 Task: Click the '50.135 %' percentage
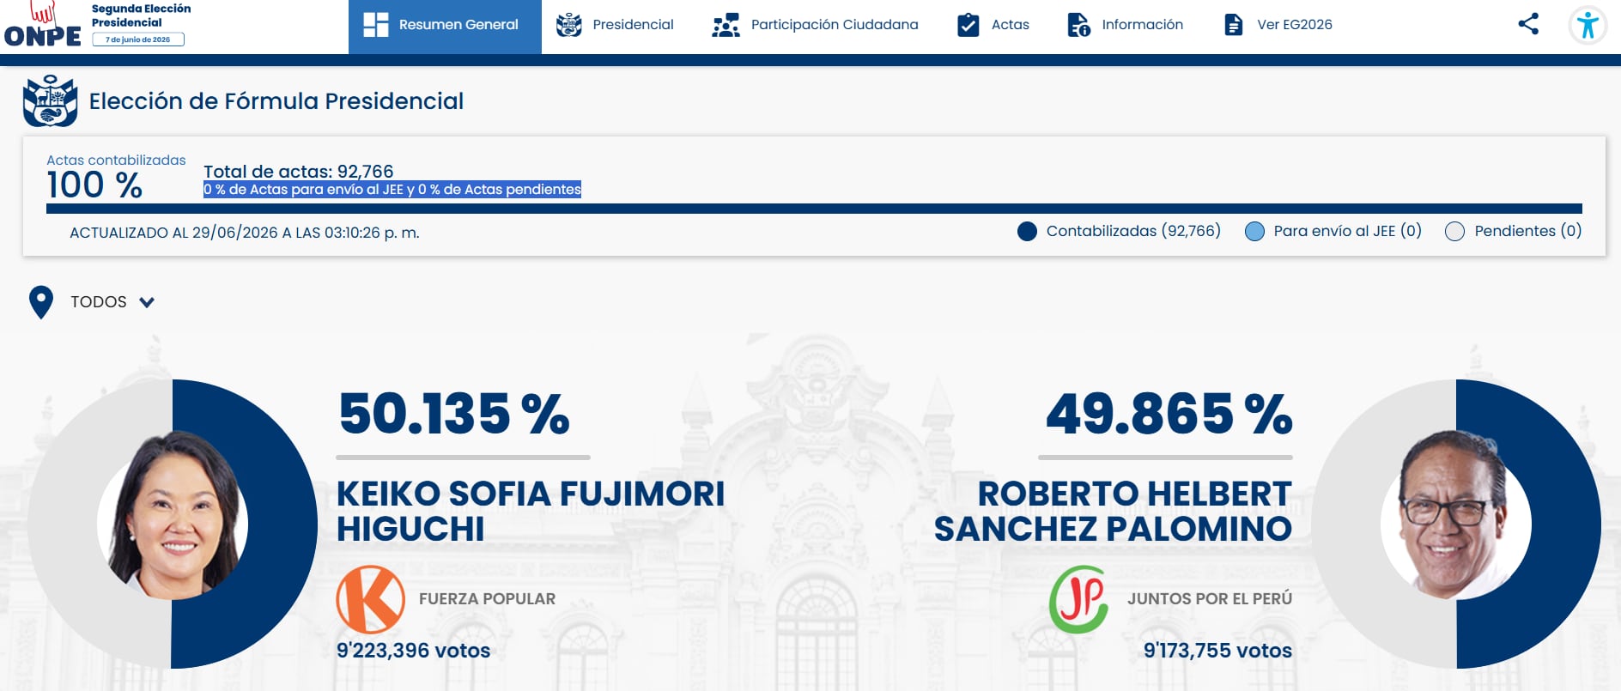pos(454,414)
